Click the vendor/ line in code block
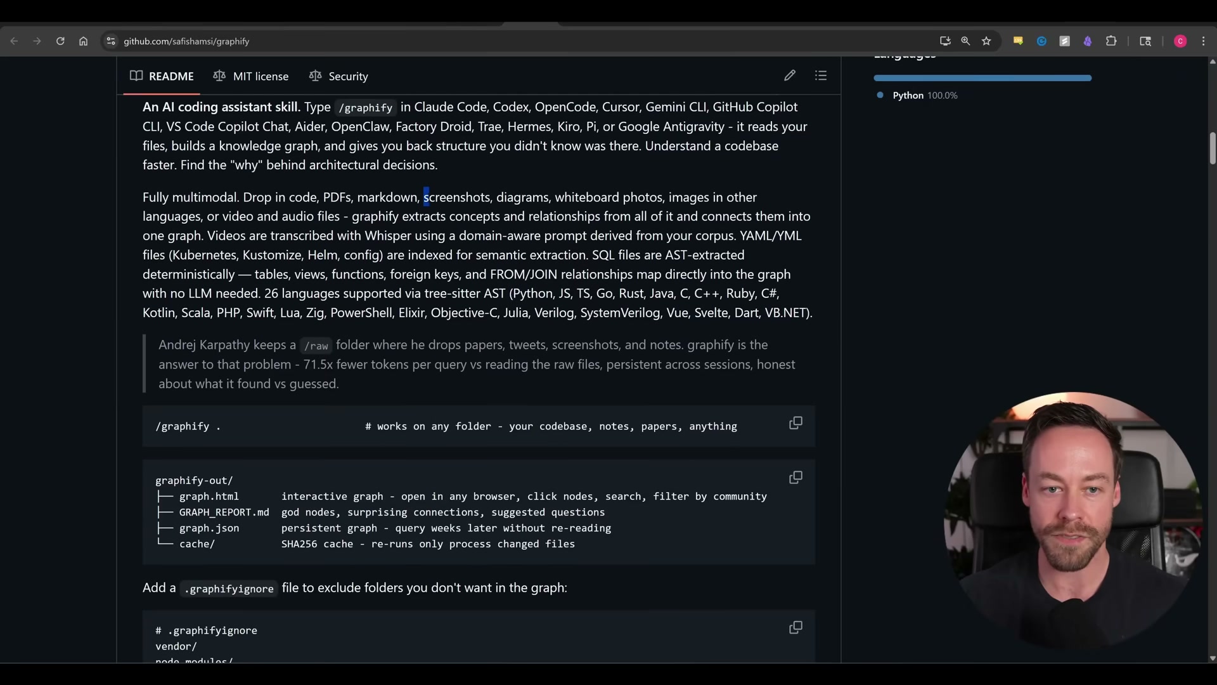Viewport: 1217px width, 685px height. (176, 646)
